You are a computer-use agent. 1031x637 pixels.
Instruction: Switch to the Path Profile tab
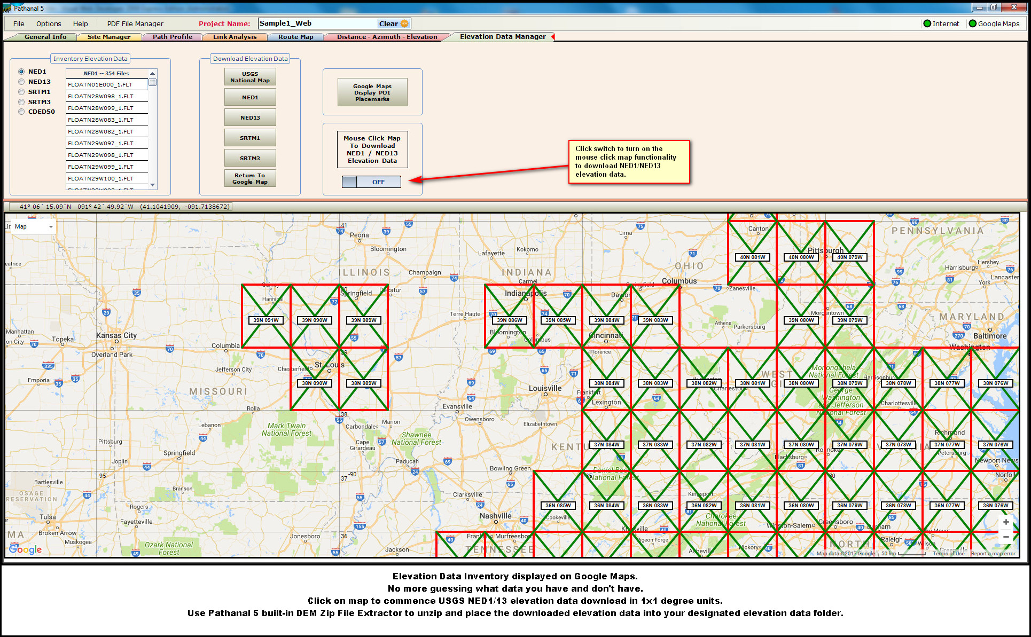(x=172, y=37)
